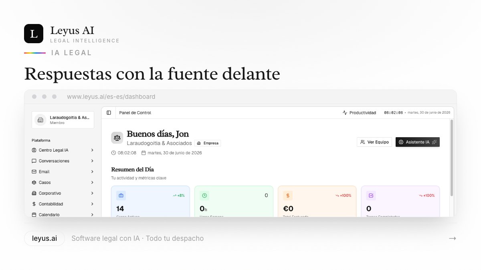Expand the Corporativo section chevron
The height and width of the screenshot is (270, 481).
92,193
